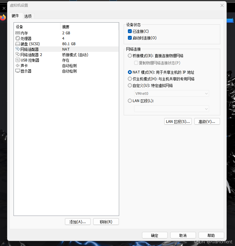This screenshot has width=235, height=246.
Task: Click the 帮助 button
Action: (211, 235)
